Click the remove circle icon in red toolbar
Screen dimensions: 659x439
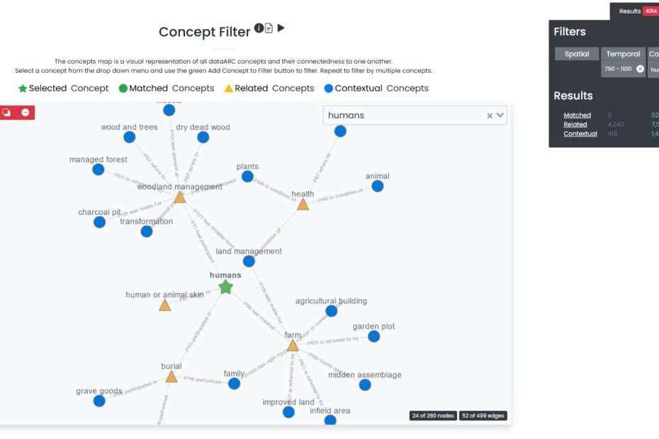point(25,112)
